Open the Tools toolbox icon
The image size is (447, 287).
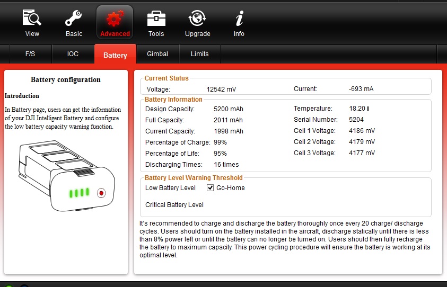coord(156,20)
